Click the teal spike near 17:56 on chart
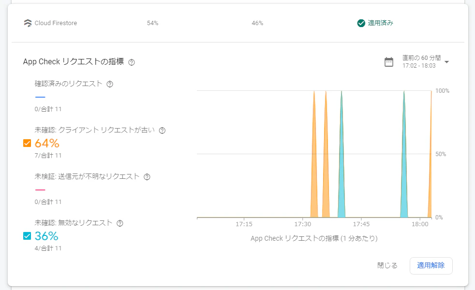Viewport: 475px width, 290px height. tap(404, 182)
